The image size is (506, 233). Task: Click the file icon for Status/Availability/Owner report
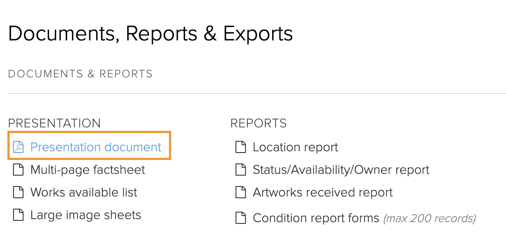(x=241, y=170)
